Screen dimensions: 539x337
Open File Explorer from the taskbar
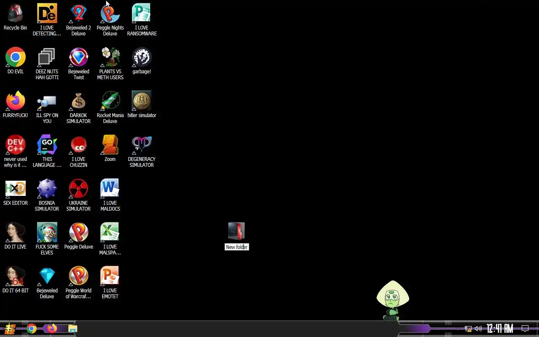pos(72,329)
